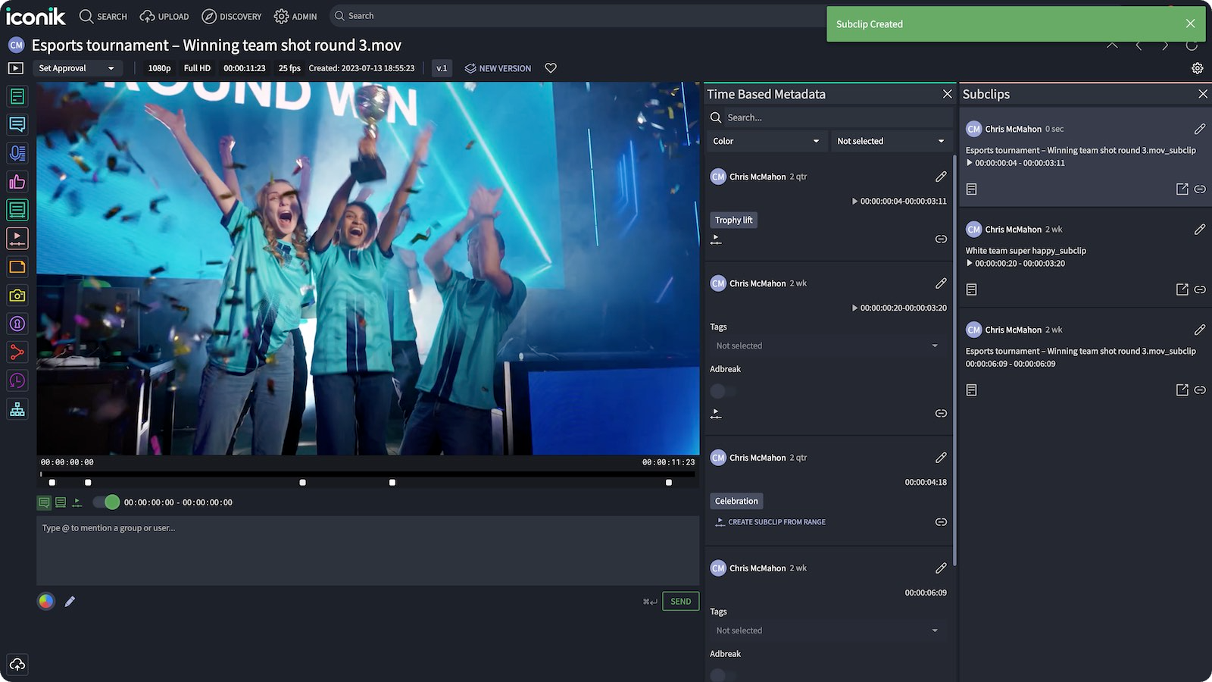This screenshot has height=682, width=1212.
Task: Open the comments sidebar icon
Action: 17,124
